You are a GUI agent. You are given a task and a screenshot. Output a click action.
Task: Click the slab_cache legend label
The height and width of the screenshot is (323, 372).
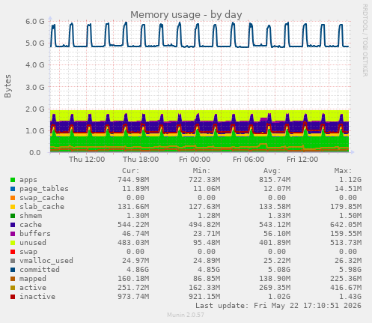pos(42,207)
